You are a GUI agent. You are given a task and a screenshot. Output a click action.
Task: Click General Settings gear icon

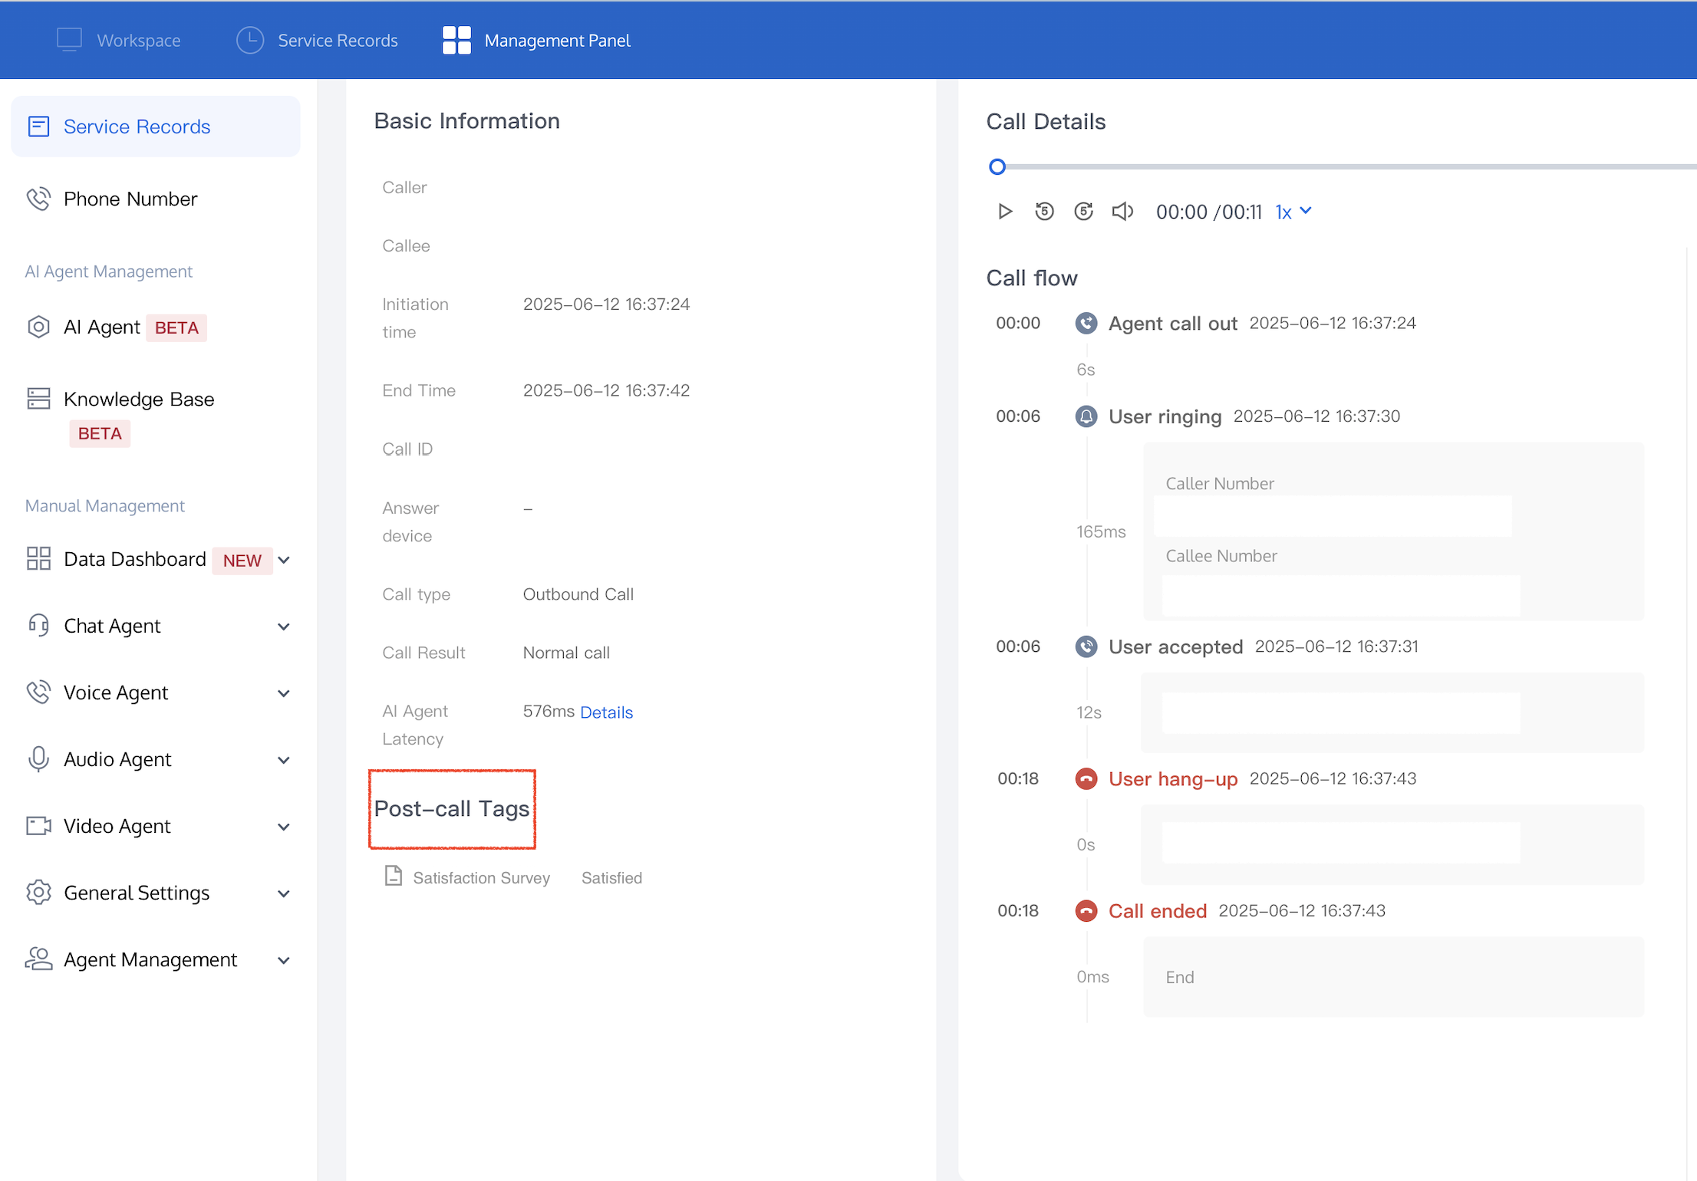(x=38, y=893)
